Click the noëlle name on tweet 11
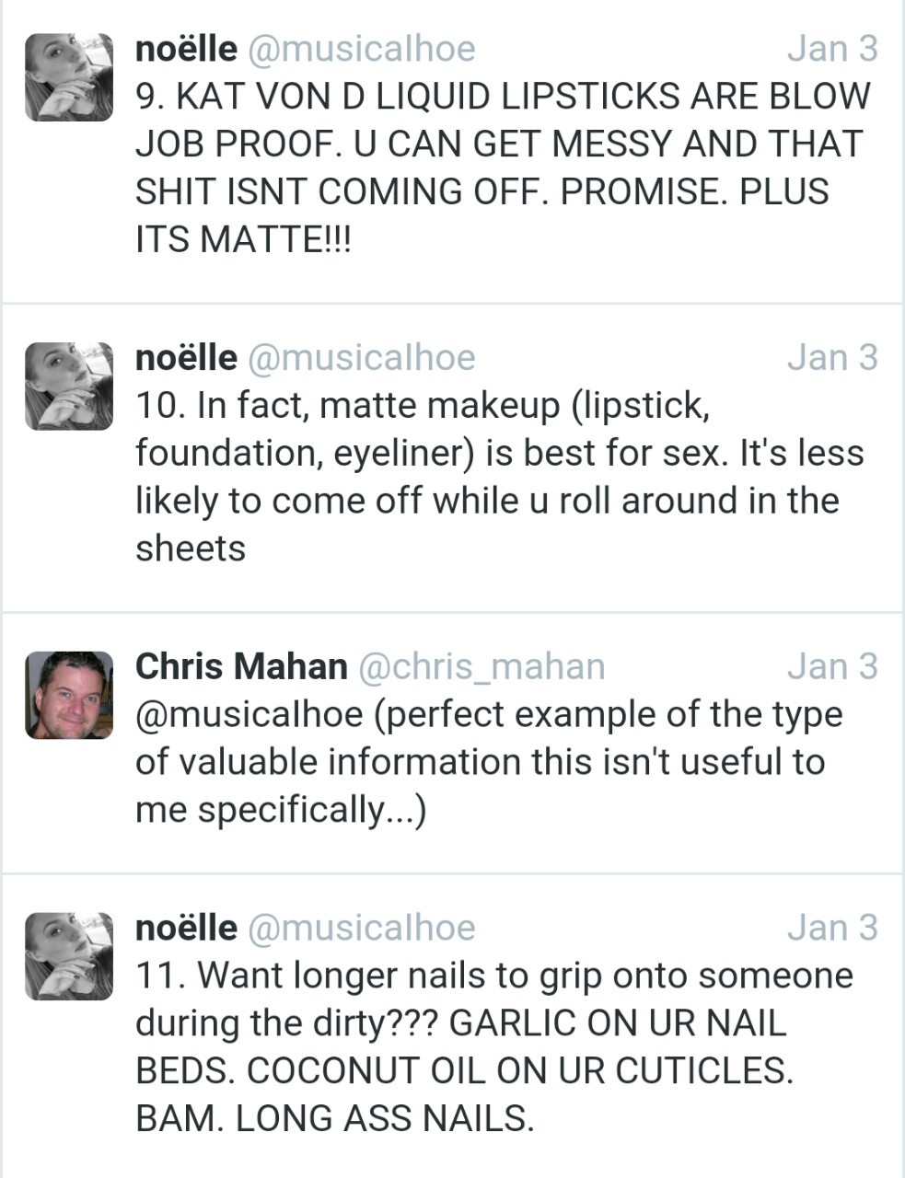Screen dimensions: 905x1178 185,929
